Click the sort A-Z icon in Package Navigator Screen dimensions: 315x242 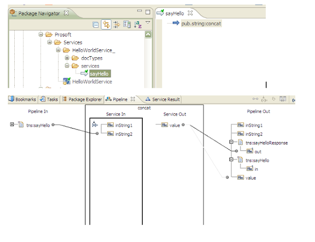[138, 25]
